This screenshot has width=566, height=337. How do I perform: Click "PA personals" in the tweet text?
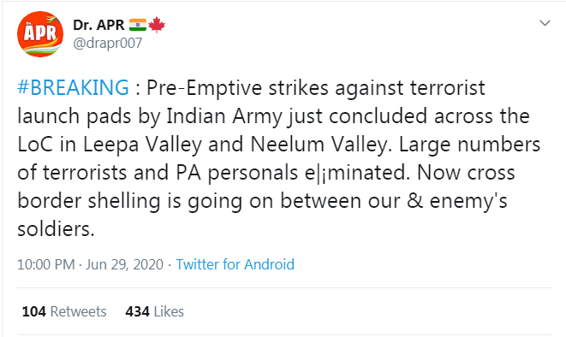(x=237, y=173)
